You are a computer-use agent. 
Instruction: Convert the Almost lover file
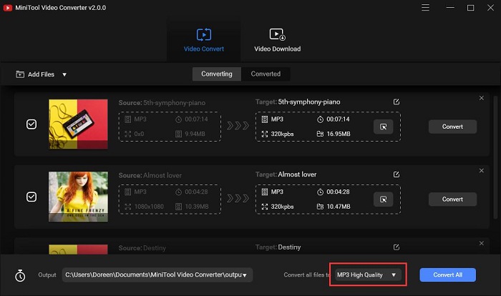click(452, 199)
